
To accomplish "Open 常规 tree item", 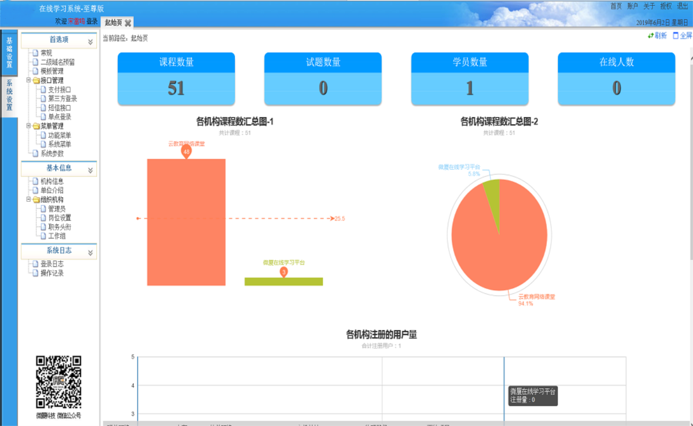I will click(46, 53).
